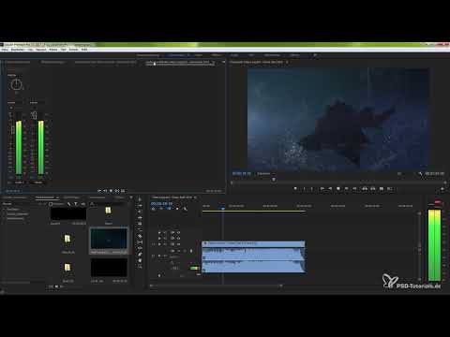Click the Program monitor current timecode
Screen dimensions: 450x337
[x=241, y=174]
